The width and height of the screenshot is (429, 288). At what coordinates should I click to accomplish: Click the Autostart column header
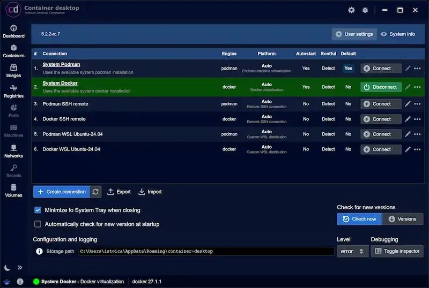(x=306, y=54)
